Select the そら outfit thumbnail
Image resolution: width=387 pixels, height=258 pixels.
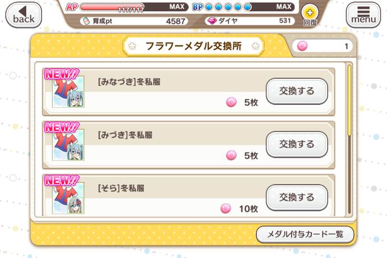[x=68, y=198]
